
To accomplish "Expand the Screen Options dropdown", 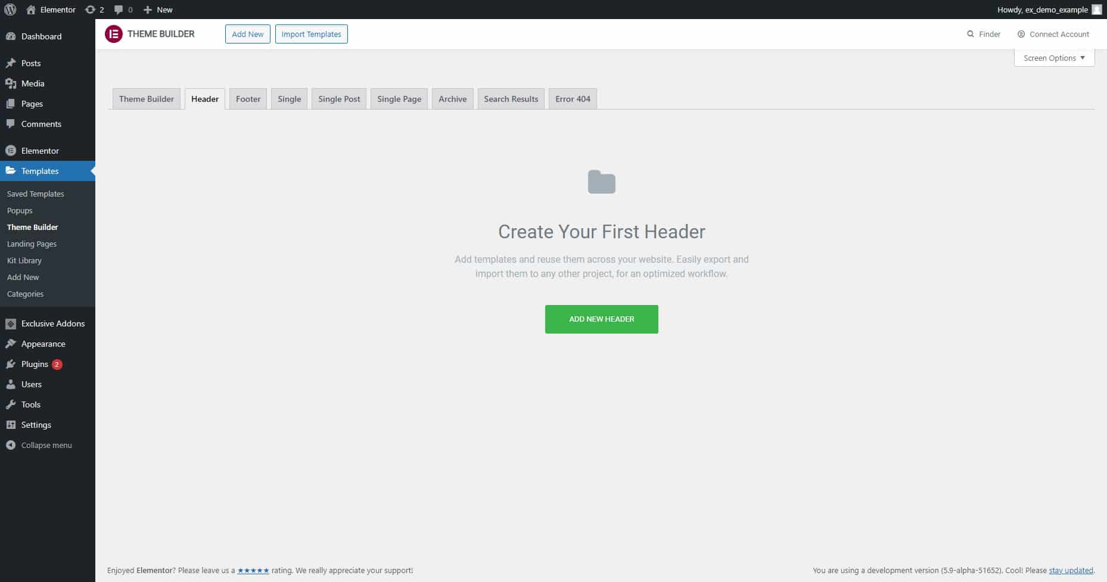I will [1054, 58].
